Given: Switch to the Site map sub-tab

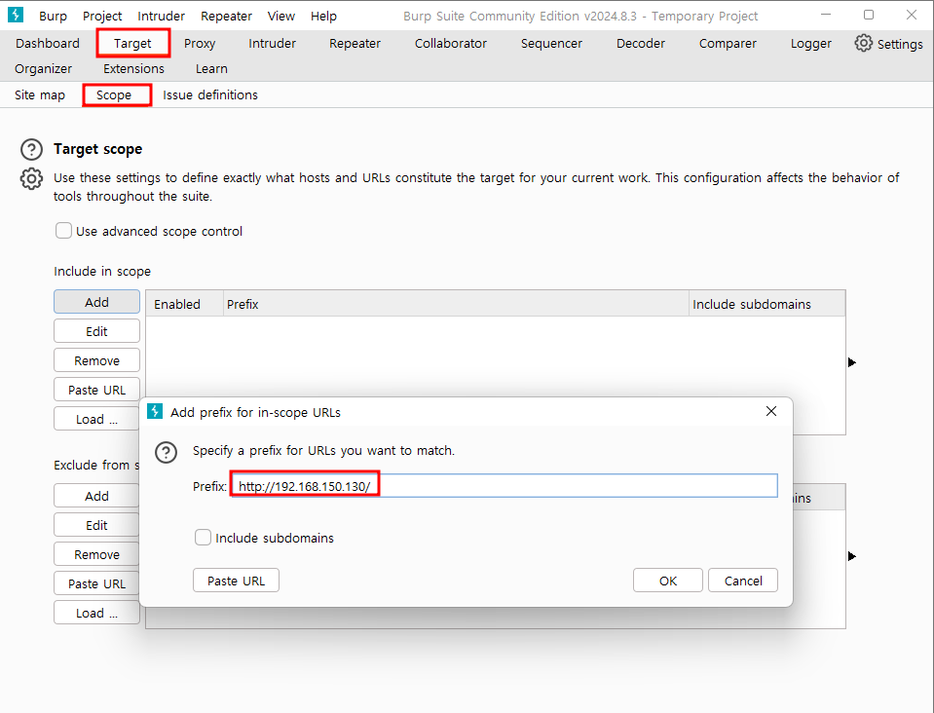Looking at the screenshot, I should click(40, 95).
